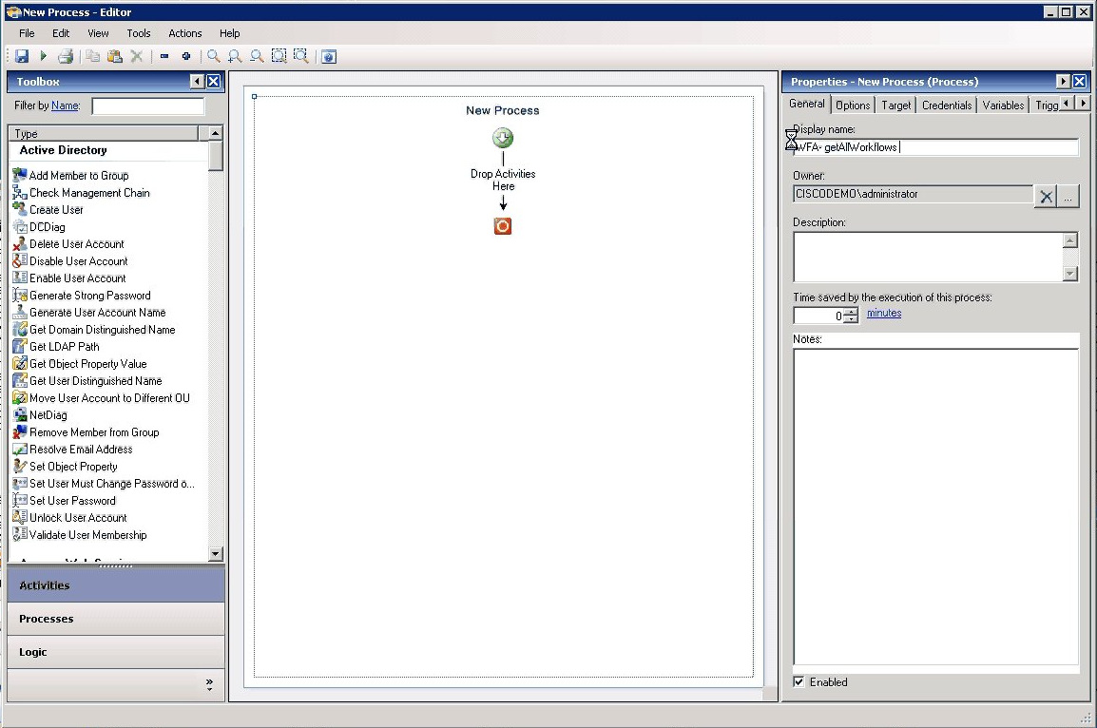Viewport: 1097px width, 728px height.
Task: Close the Properties panel
Action: click(1080, 81)
